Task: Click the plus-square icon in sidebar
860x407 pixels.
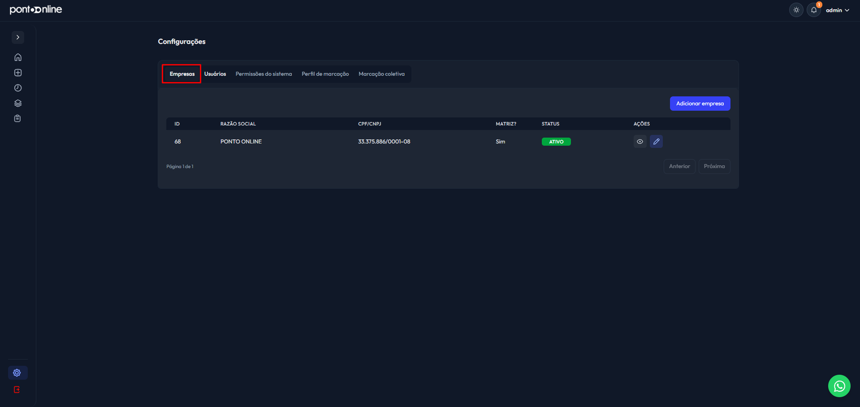Action: point(18,73)
